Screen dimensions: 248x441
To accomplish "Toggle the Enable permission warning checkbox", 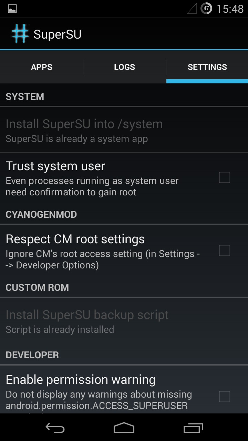I will click(x=225, y=397).
